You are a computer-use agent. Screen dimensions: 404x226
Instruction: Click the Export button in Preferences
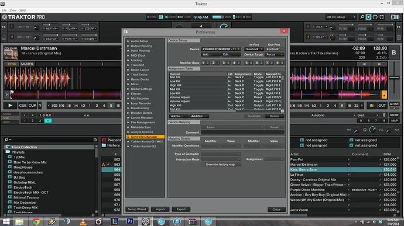(x=181, y=209)
